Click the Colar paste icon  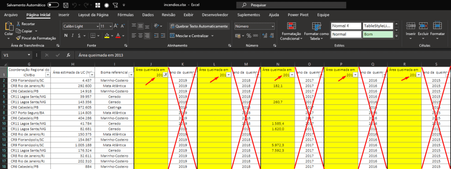pyautogui.click(x=9, y=27)
